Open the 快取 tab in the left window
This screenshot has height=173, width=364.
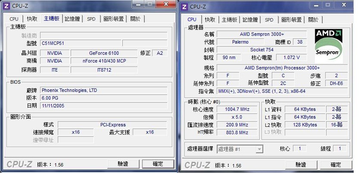tap(32, 19)
